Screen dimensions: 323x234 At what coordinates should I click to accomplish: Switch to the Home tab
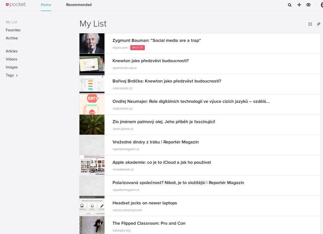(x=46, y=5)
